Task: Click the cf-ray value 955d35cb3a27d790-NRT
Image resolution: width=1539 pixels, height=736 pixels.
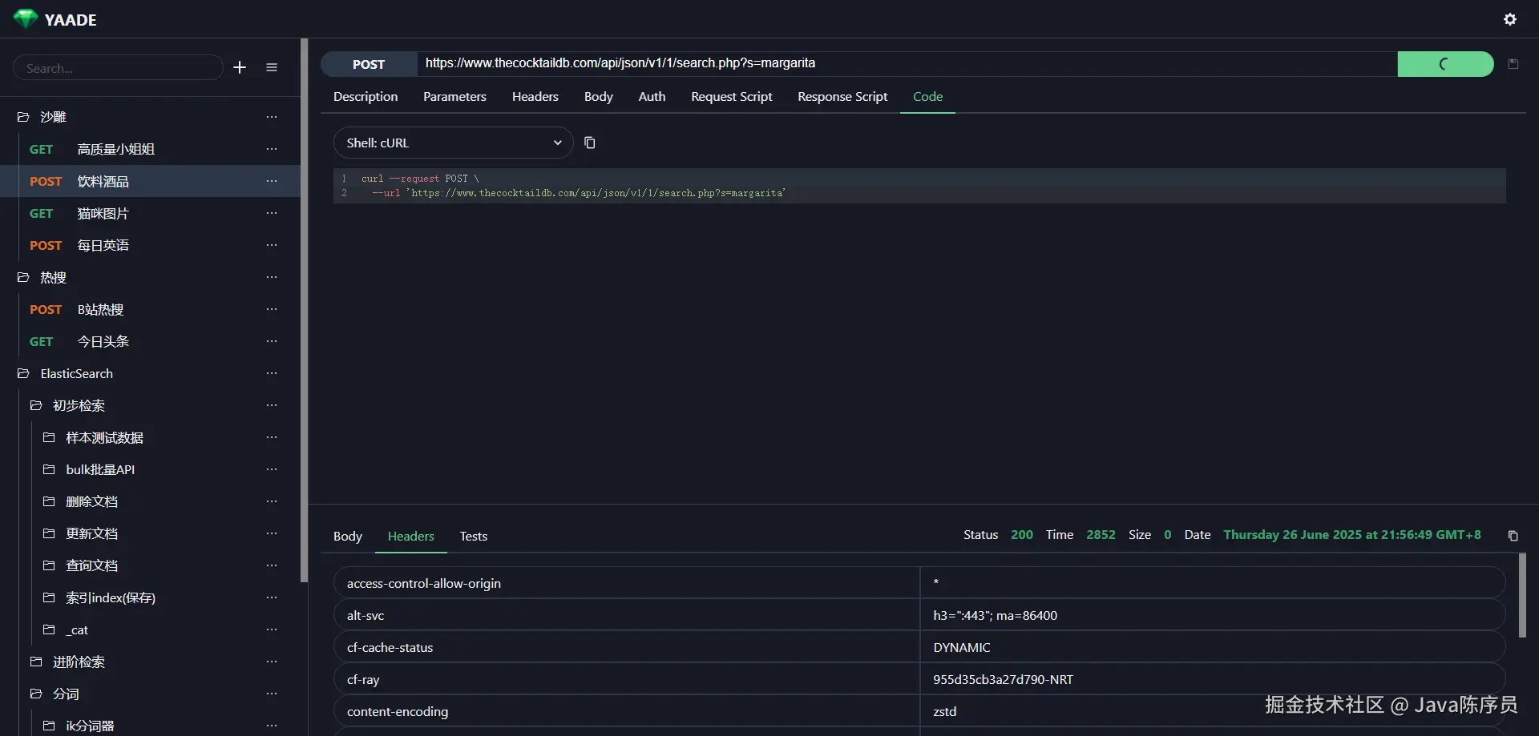Action: point(1003,679)
